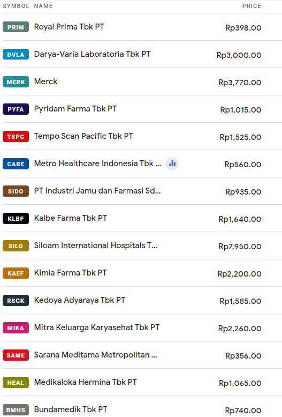282x417 pixels.
Task: Select the brown SIDO ticker badge
Action: [x=16, y=191]
